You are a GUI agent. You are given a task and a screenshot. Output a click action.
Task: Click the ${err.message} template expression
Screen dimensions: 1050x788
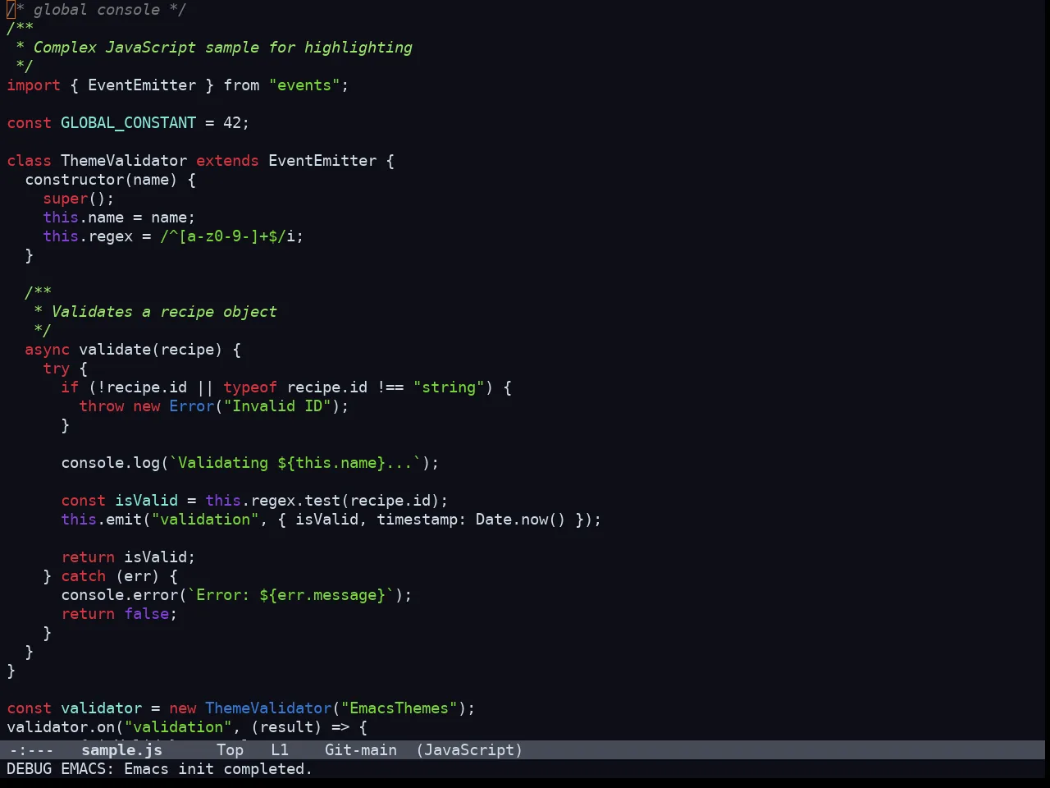[322, 595]
